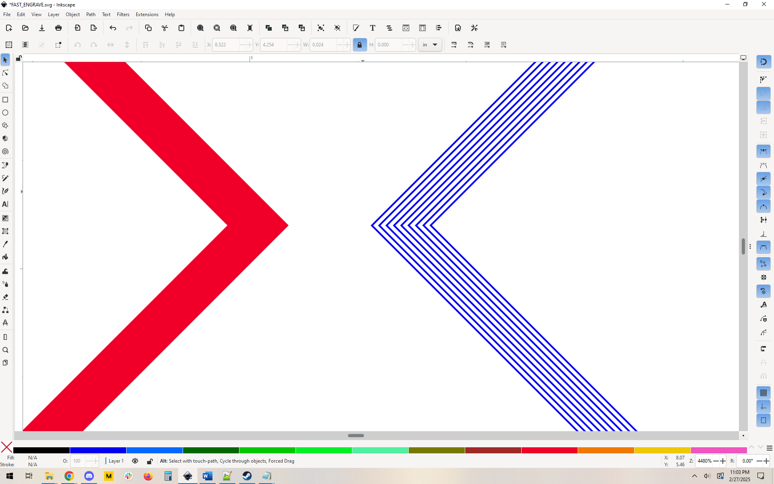Click the horizontal scrollbar thumb
The height and width of the screenshot is (484, 774).
(x=356, y=436)
